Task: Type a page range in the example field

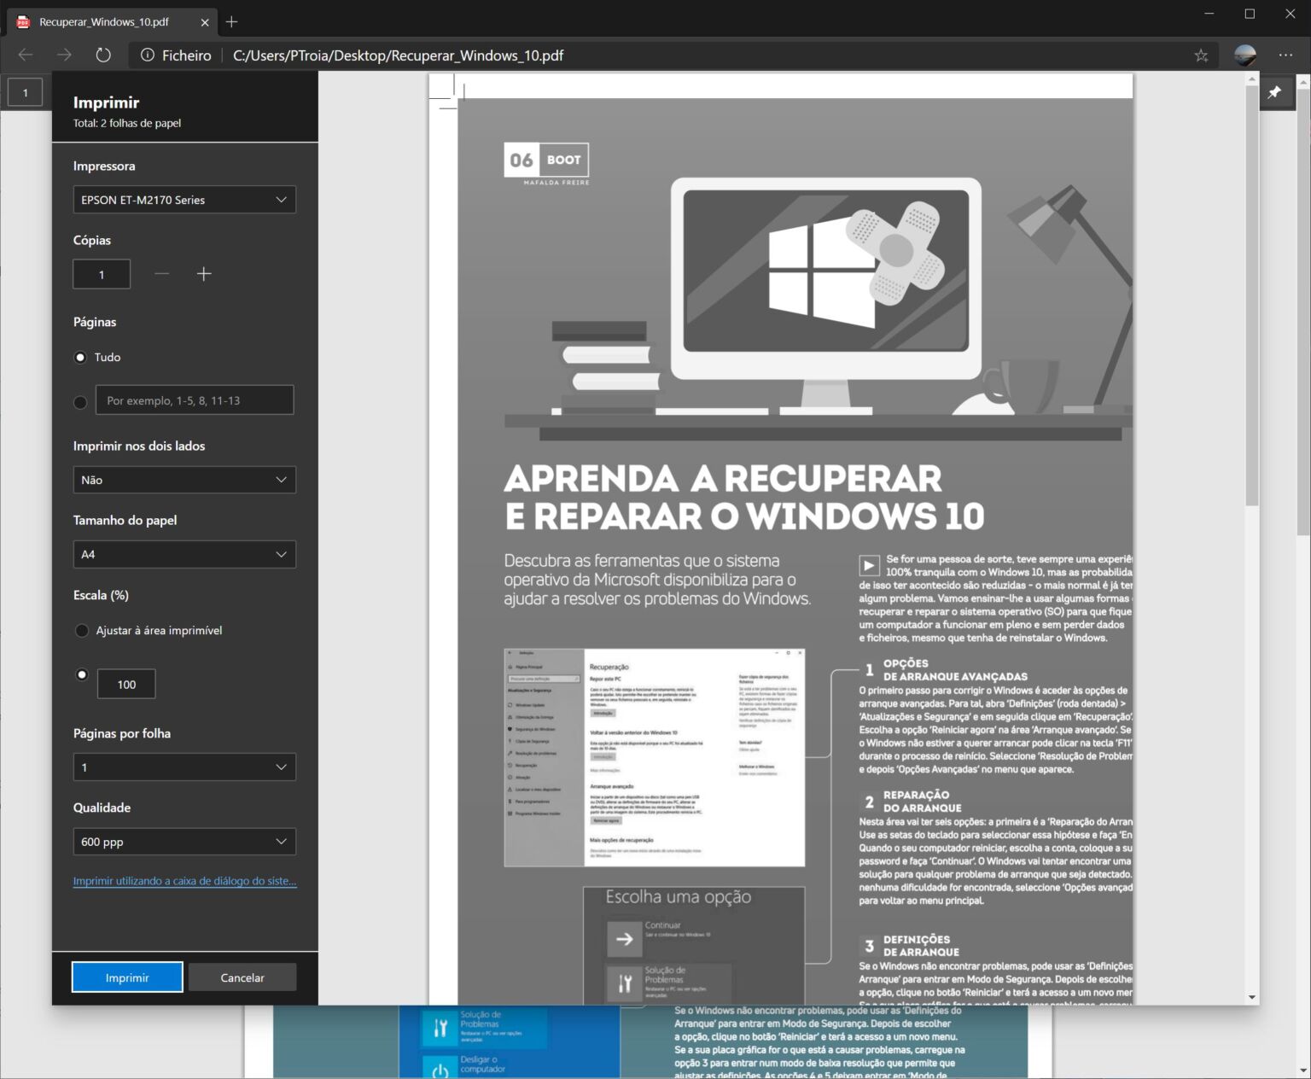Action: coord(195,400)
